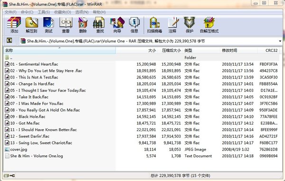Click the cover.jpg file icon
Screen dimensions: 285x181
click(x=7, y=149)
